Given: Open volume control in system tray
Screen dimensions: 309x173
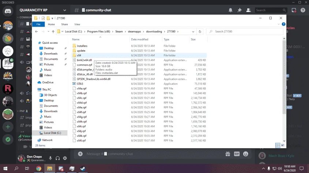Looking at the screenshot, I should 280,169.
